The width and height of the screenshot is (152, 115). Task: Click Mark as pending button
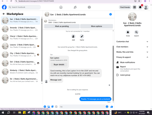pyautogui.click(x=62, y=26)
